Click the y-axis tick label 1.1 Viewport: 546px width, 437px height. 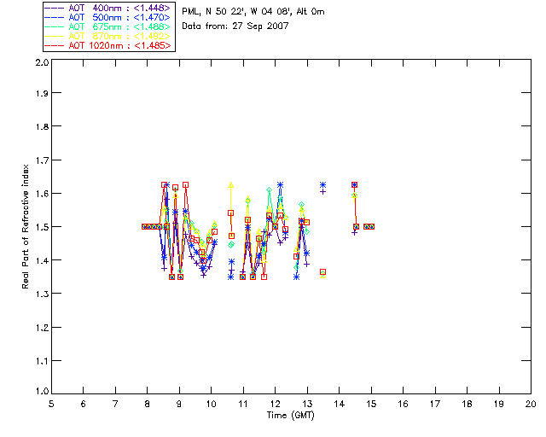tap(42, 361)
